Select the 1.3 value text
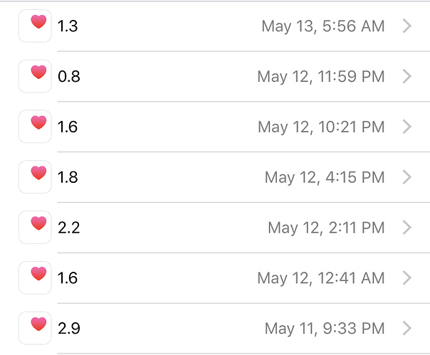430x355 pixels. click(68, 26)
